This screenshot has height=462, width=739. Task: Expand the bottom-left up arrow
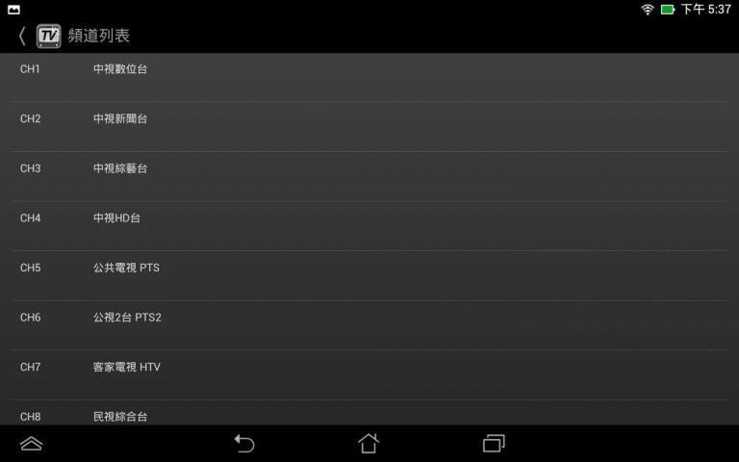coord(31,443)
